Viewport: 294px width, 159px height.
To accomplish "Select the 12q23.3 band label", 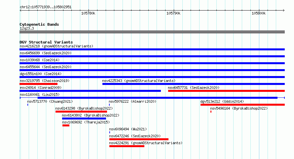I will pos(27,28).
